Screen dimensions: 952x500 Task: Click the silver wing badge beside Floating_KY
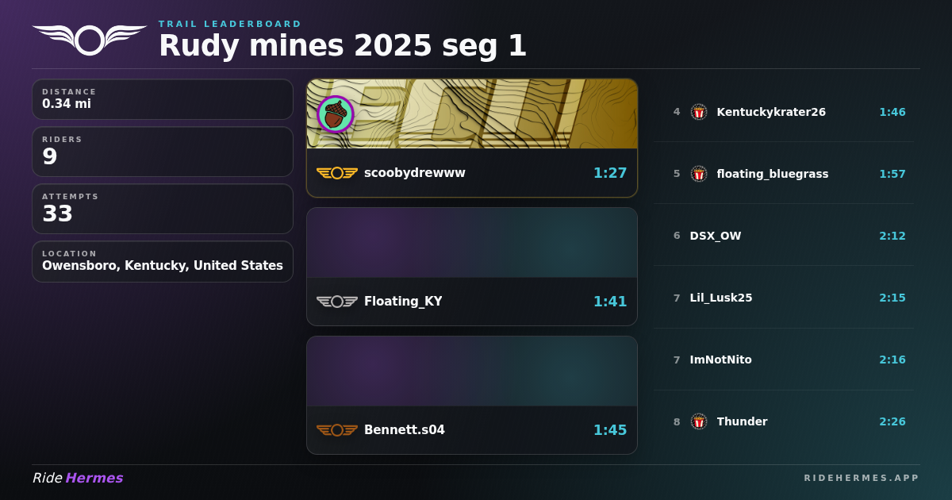(x=337, y=302)
